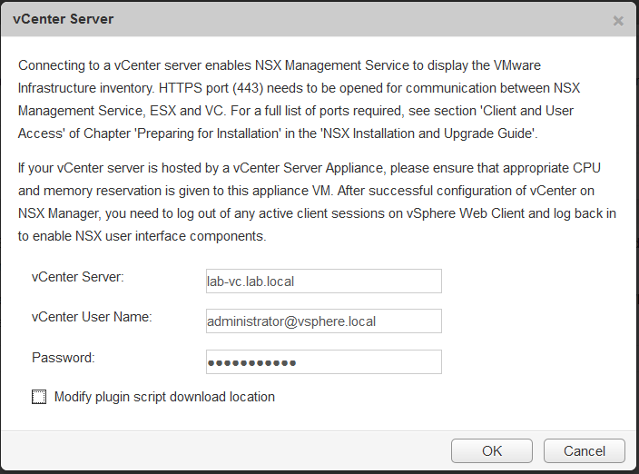
Task: Click the OK button
Action: click(491, 451)
